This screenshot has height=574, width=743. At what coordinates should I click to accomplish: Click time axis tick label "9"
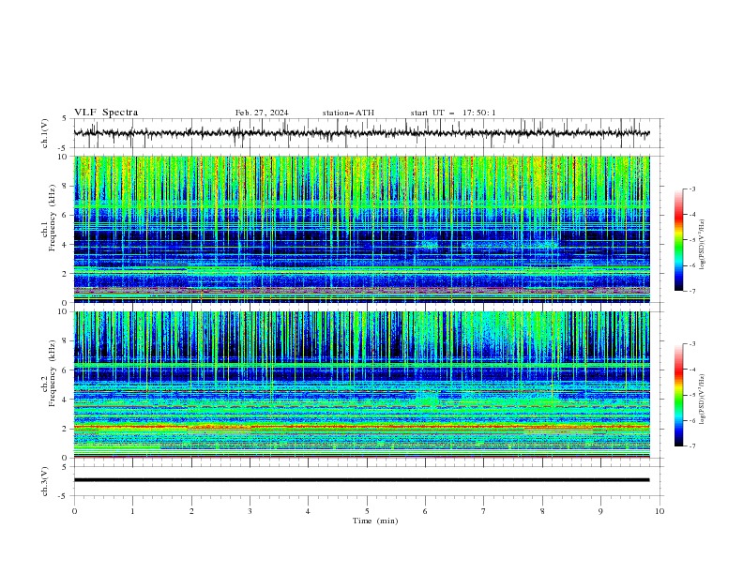point(600,511)
